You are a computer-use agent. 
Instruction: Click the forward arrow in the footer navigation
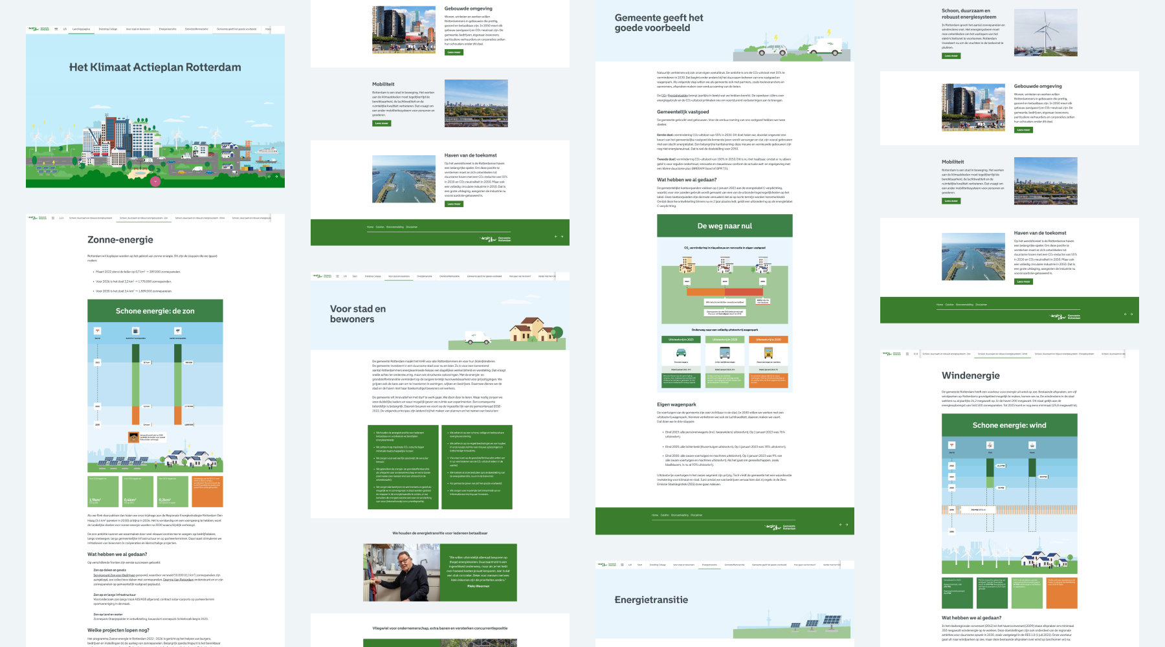562,237
